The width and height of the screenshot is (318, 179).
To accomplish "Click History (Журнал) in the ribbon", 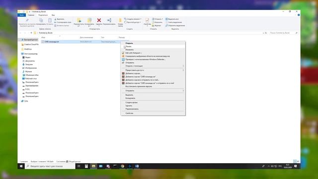I will coord(157,25).
